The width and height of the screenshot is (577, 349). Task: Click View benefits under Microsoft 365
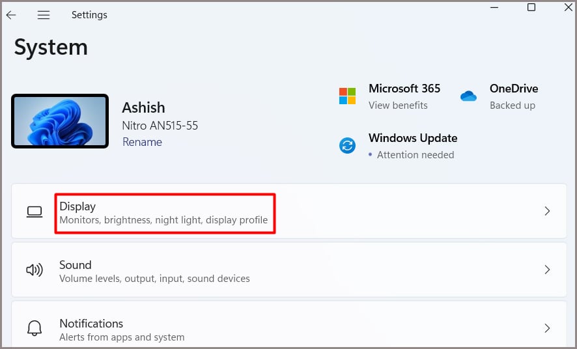pyautogui.click(x=398, y=105)
